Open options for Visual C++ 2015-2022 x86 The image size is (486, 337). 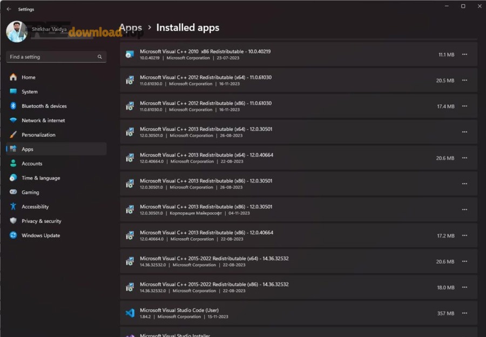(464, 287)
